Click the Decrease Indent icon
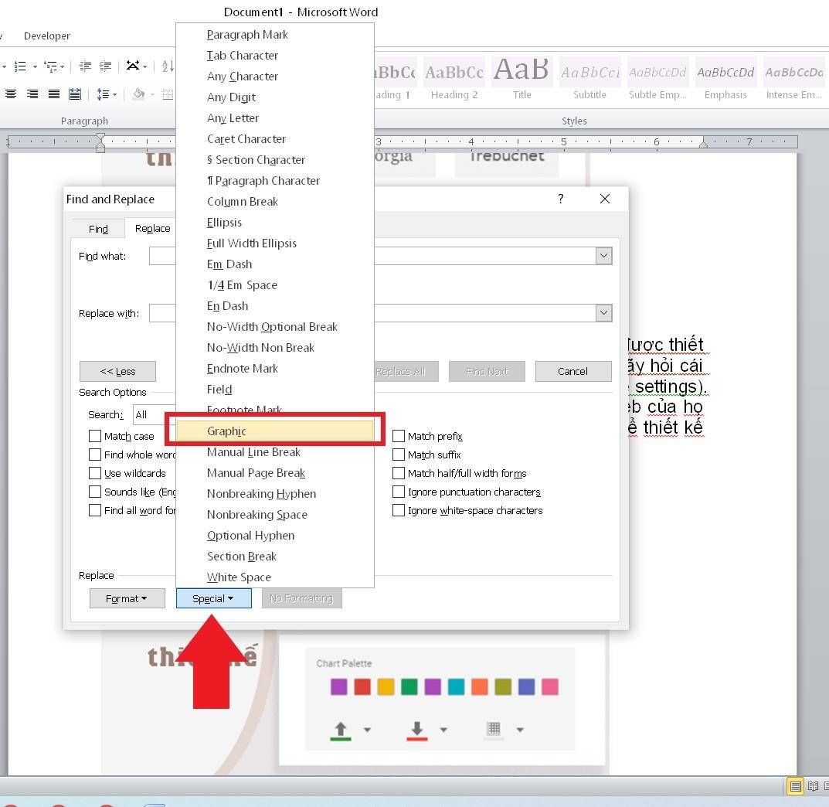Image resolution: width=829 pixels, height=807 pixels. coord(84,66)
